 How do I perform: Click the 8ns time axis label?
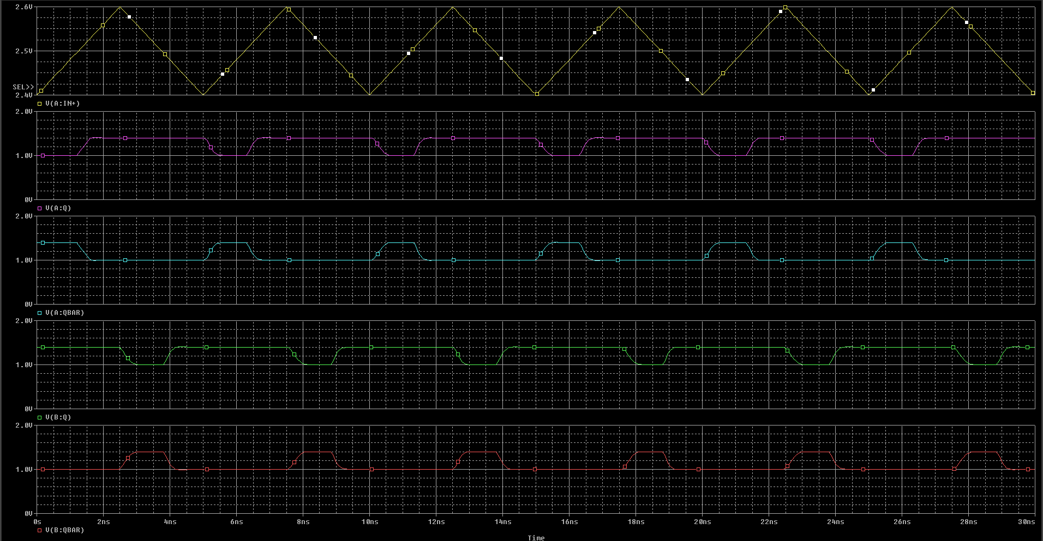point(303,522)
